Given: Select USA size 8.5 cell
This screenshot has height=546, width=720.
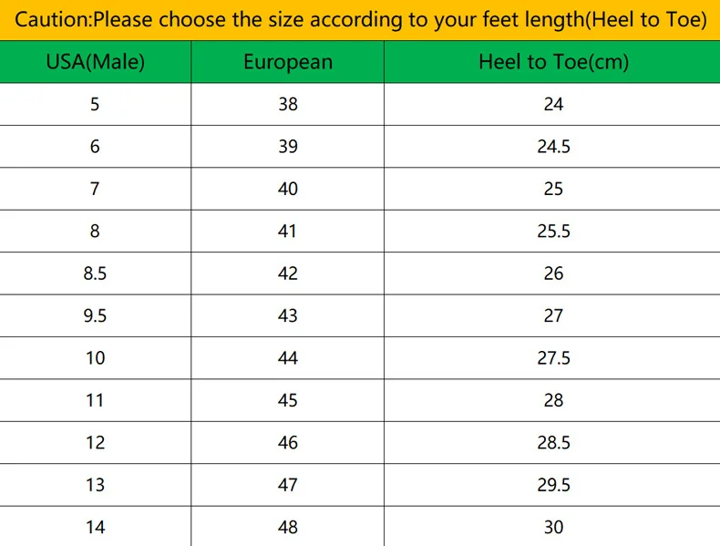Looking at the screenshot, I should tap(96, 273).
